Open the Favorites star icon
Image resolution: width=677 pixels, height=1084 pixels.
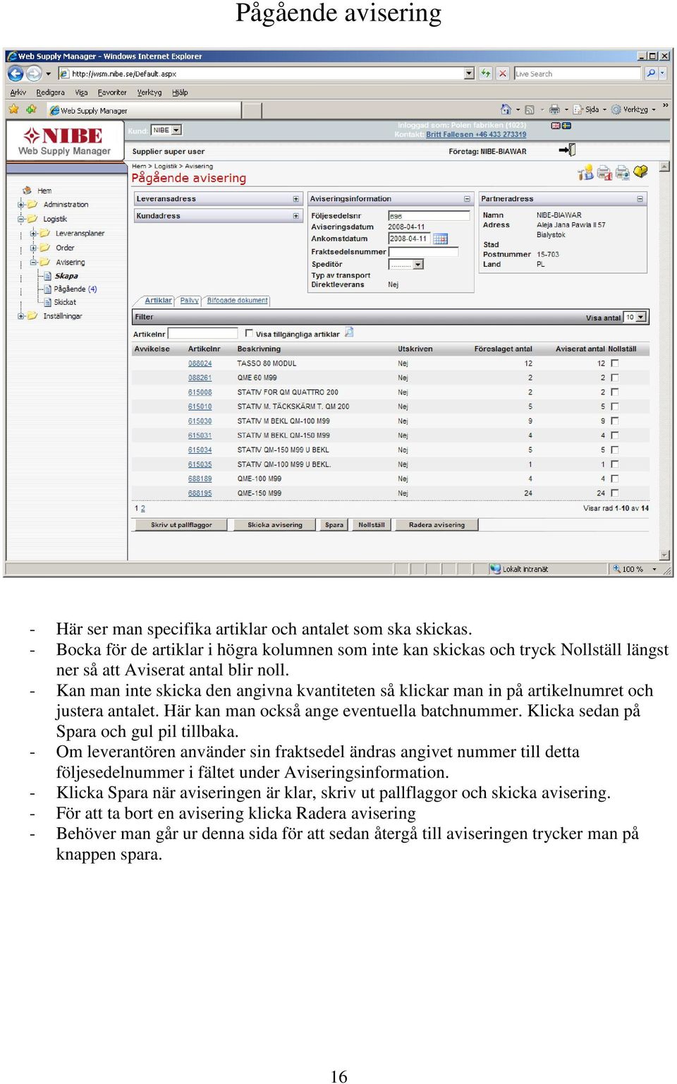(x=13, y=109)
